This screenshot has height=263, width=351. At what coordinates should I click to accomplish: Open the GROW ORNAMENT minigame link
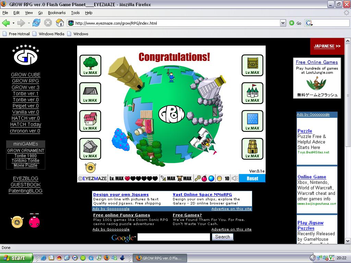[x=26, y=151]
